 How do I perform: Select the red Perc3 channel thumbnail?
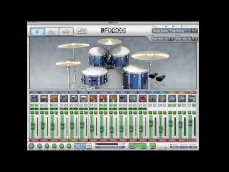click(x=143, y=98)
